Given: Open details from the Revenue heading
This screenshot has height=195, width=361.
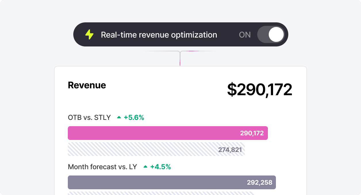Looking at the screenshot, I should [x=87, y=85].
